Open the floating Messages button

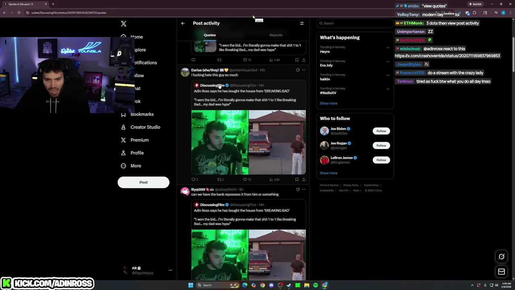(x=501, y=272)
